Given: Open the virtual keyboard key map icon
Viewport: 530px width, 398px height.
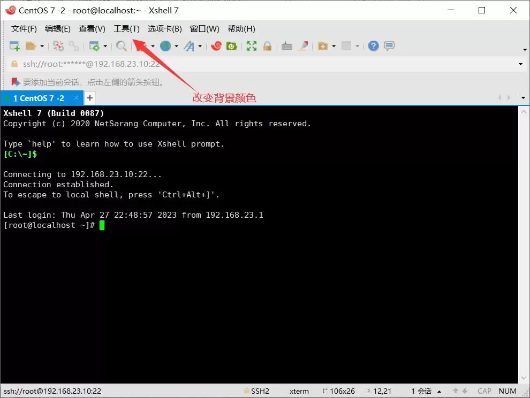Looking at the screenshot, I should (287, 46).
